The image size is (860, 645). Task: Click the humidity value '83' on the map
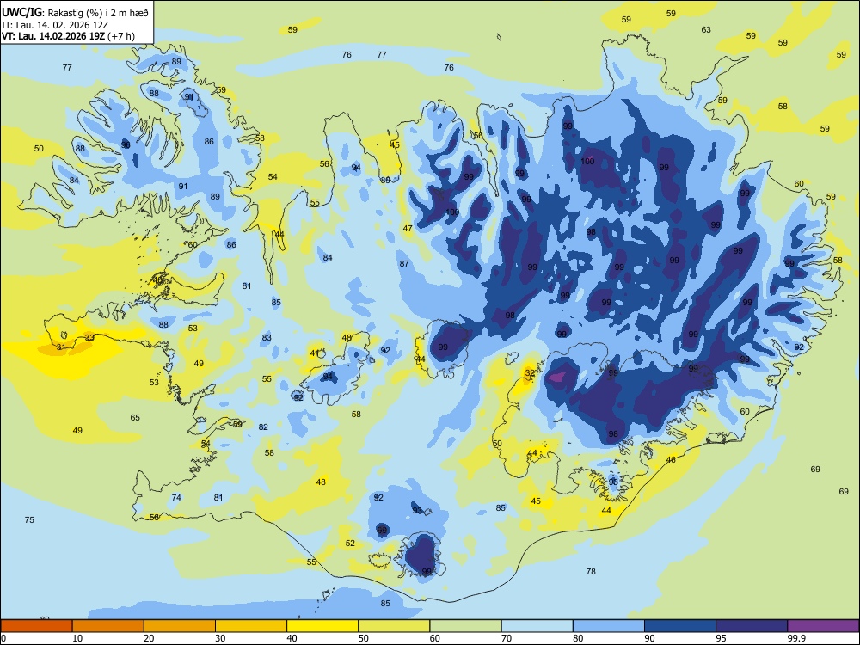[267, 338]
